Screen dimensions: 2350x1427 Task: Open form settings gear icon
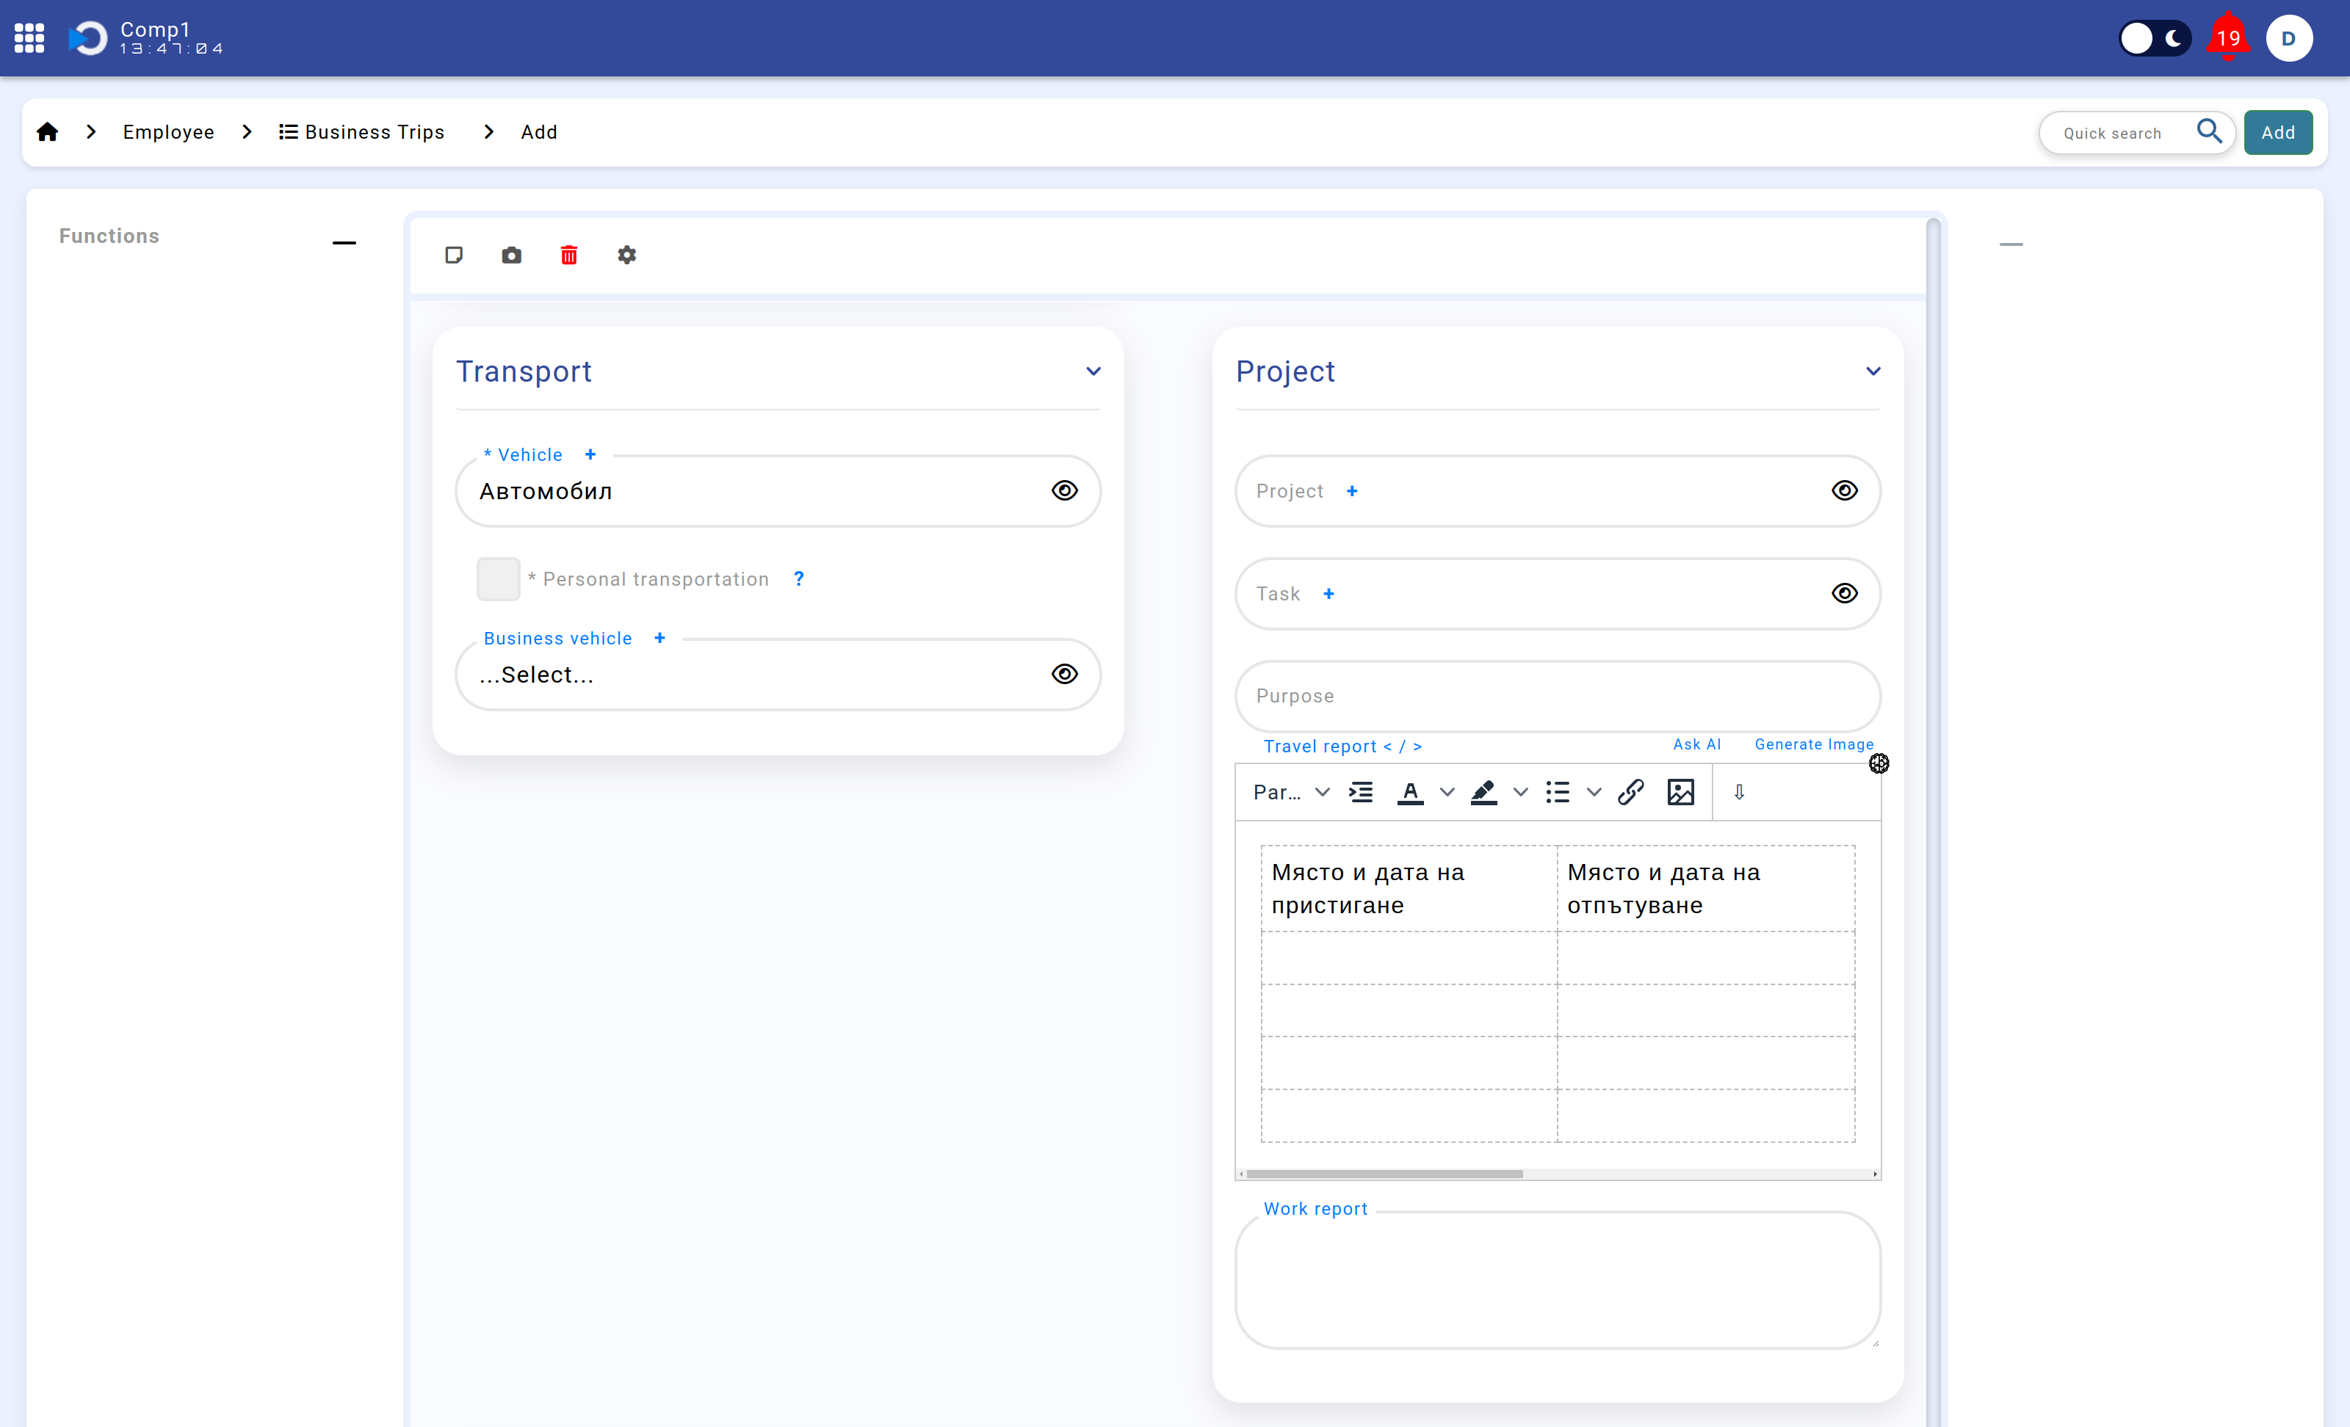pyautogui.click(x=626, y=255)
